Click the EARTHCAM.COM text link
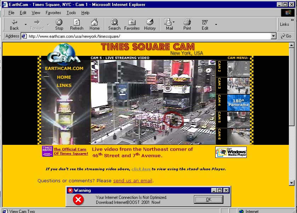 (x=64, y=68)
